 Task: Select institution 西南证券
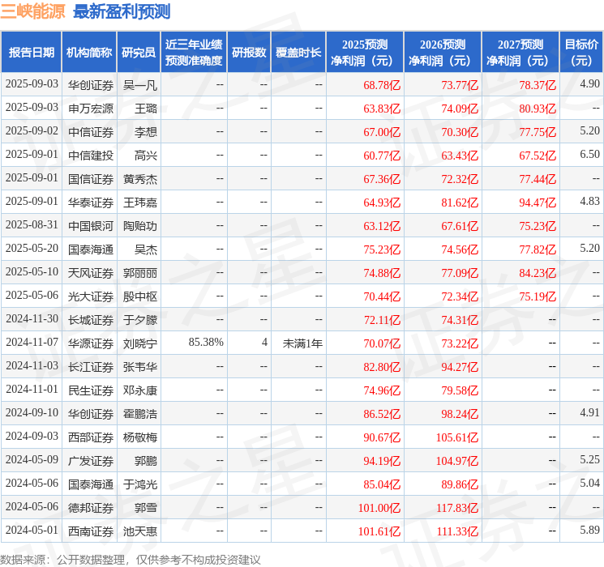(x=91, y=531)
